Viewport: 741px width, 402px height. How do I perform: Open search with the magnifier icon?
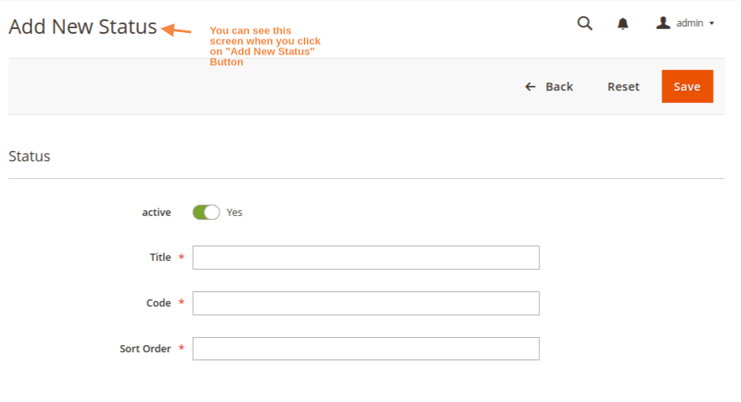coord(585,24)
